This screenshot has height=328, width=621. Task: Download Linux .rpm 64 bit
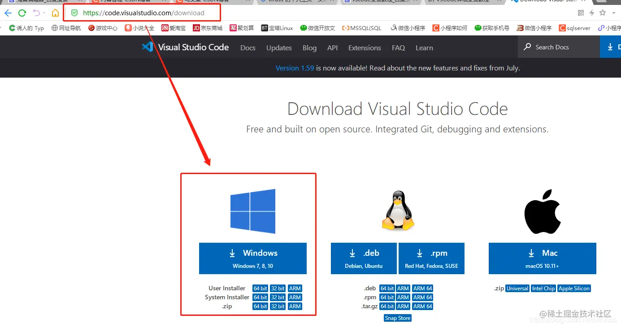coord(387,297)
